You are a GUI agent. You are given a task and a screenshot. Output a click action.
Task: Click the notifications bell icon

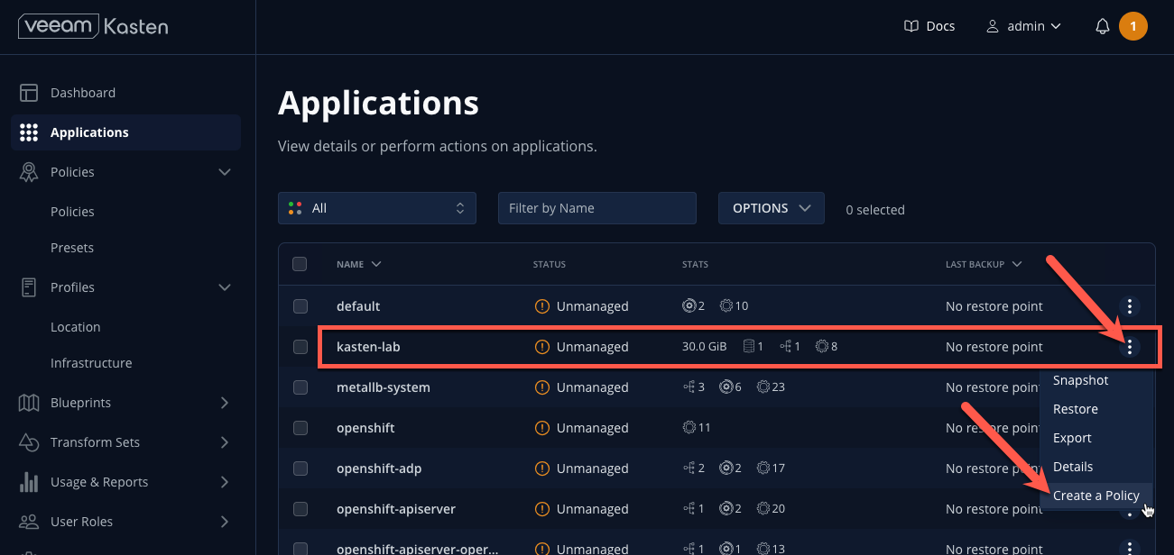[1102, 26]
